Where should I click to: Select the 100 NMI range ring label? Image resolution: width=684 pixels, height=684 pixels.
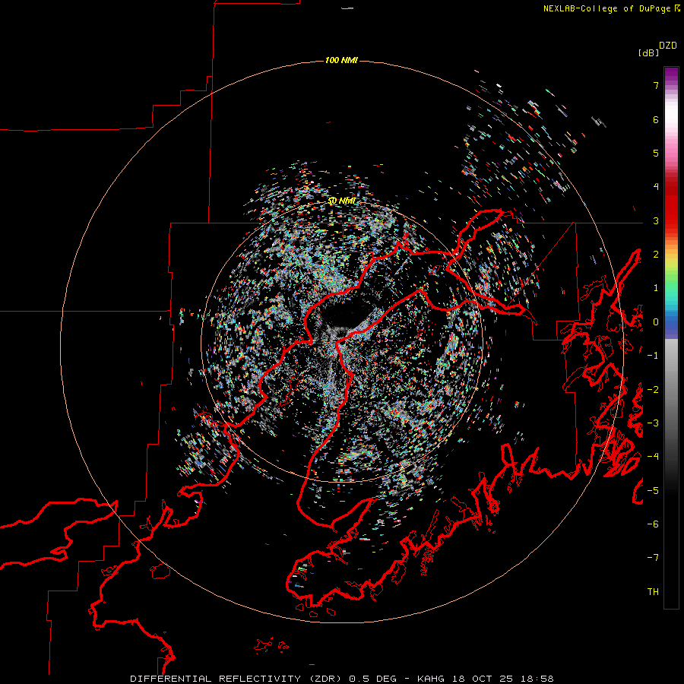pos(341,60)
